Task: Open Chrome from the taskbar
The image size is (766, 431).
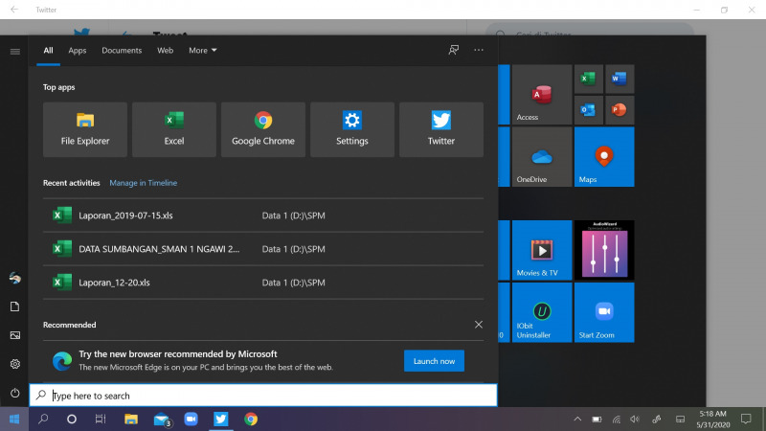Action: point(251,419)
